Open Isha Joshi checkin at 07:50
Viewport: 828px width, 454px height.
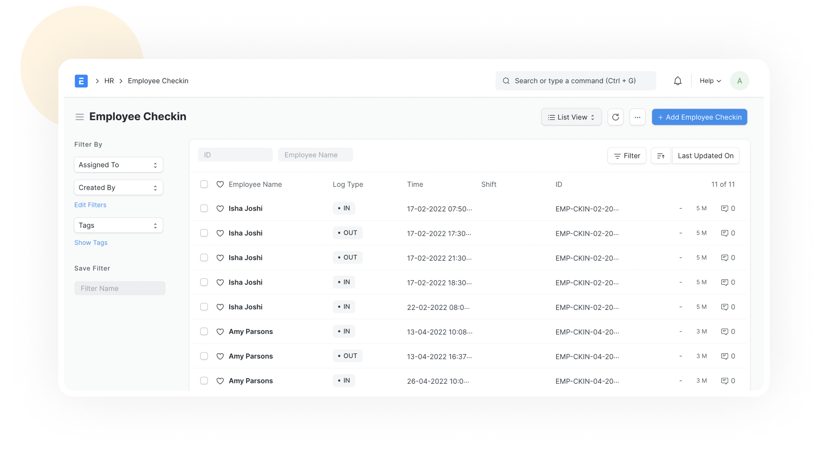pos(245,208)
